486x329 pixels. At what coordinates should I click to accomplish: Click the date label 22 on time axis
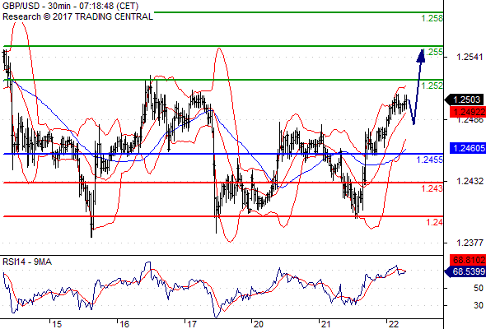(x=393, y=324)
